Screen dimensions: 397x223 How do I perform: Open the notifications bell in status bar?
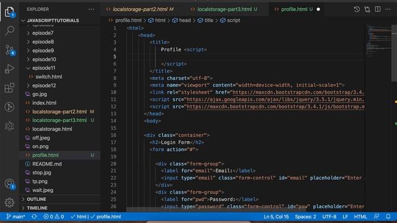388,217
